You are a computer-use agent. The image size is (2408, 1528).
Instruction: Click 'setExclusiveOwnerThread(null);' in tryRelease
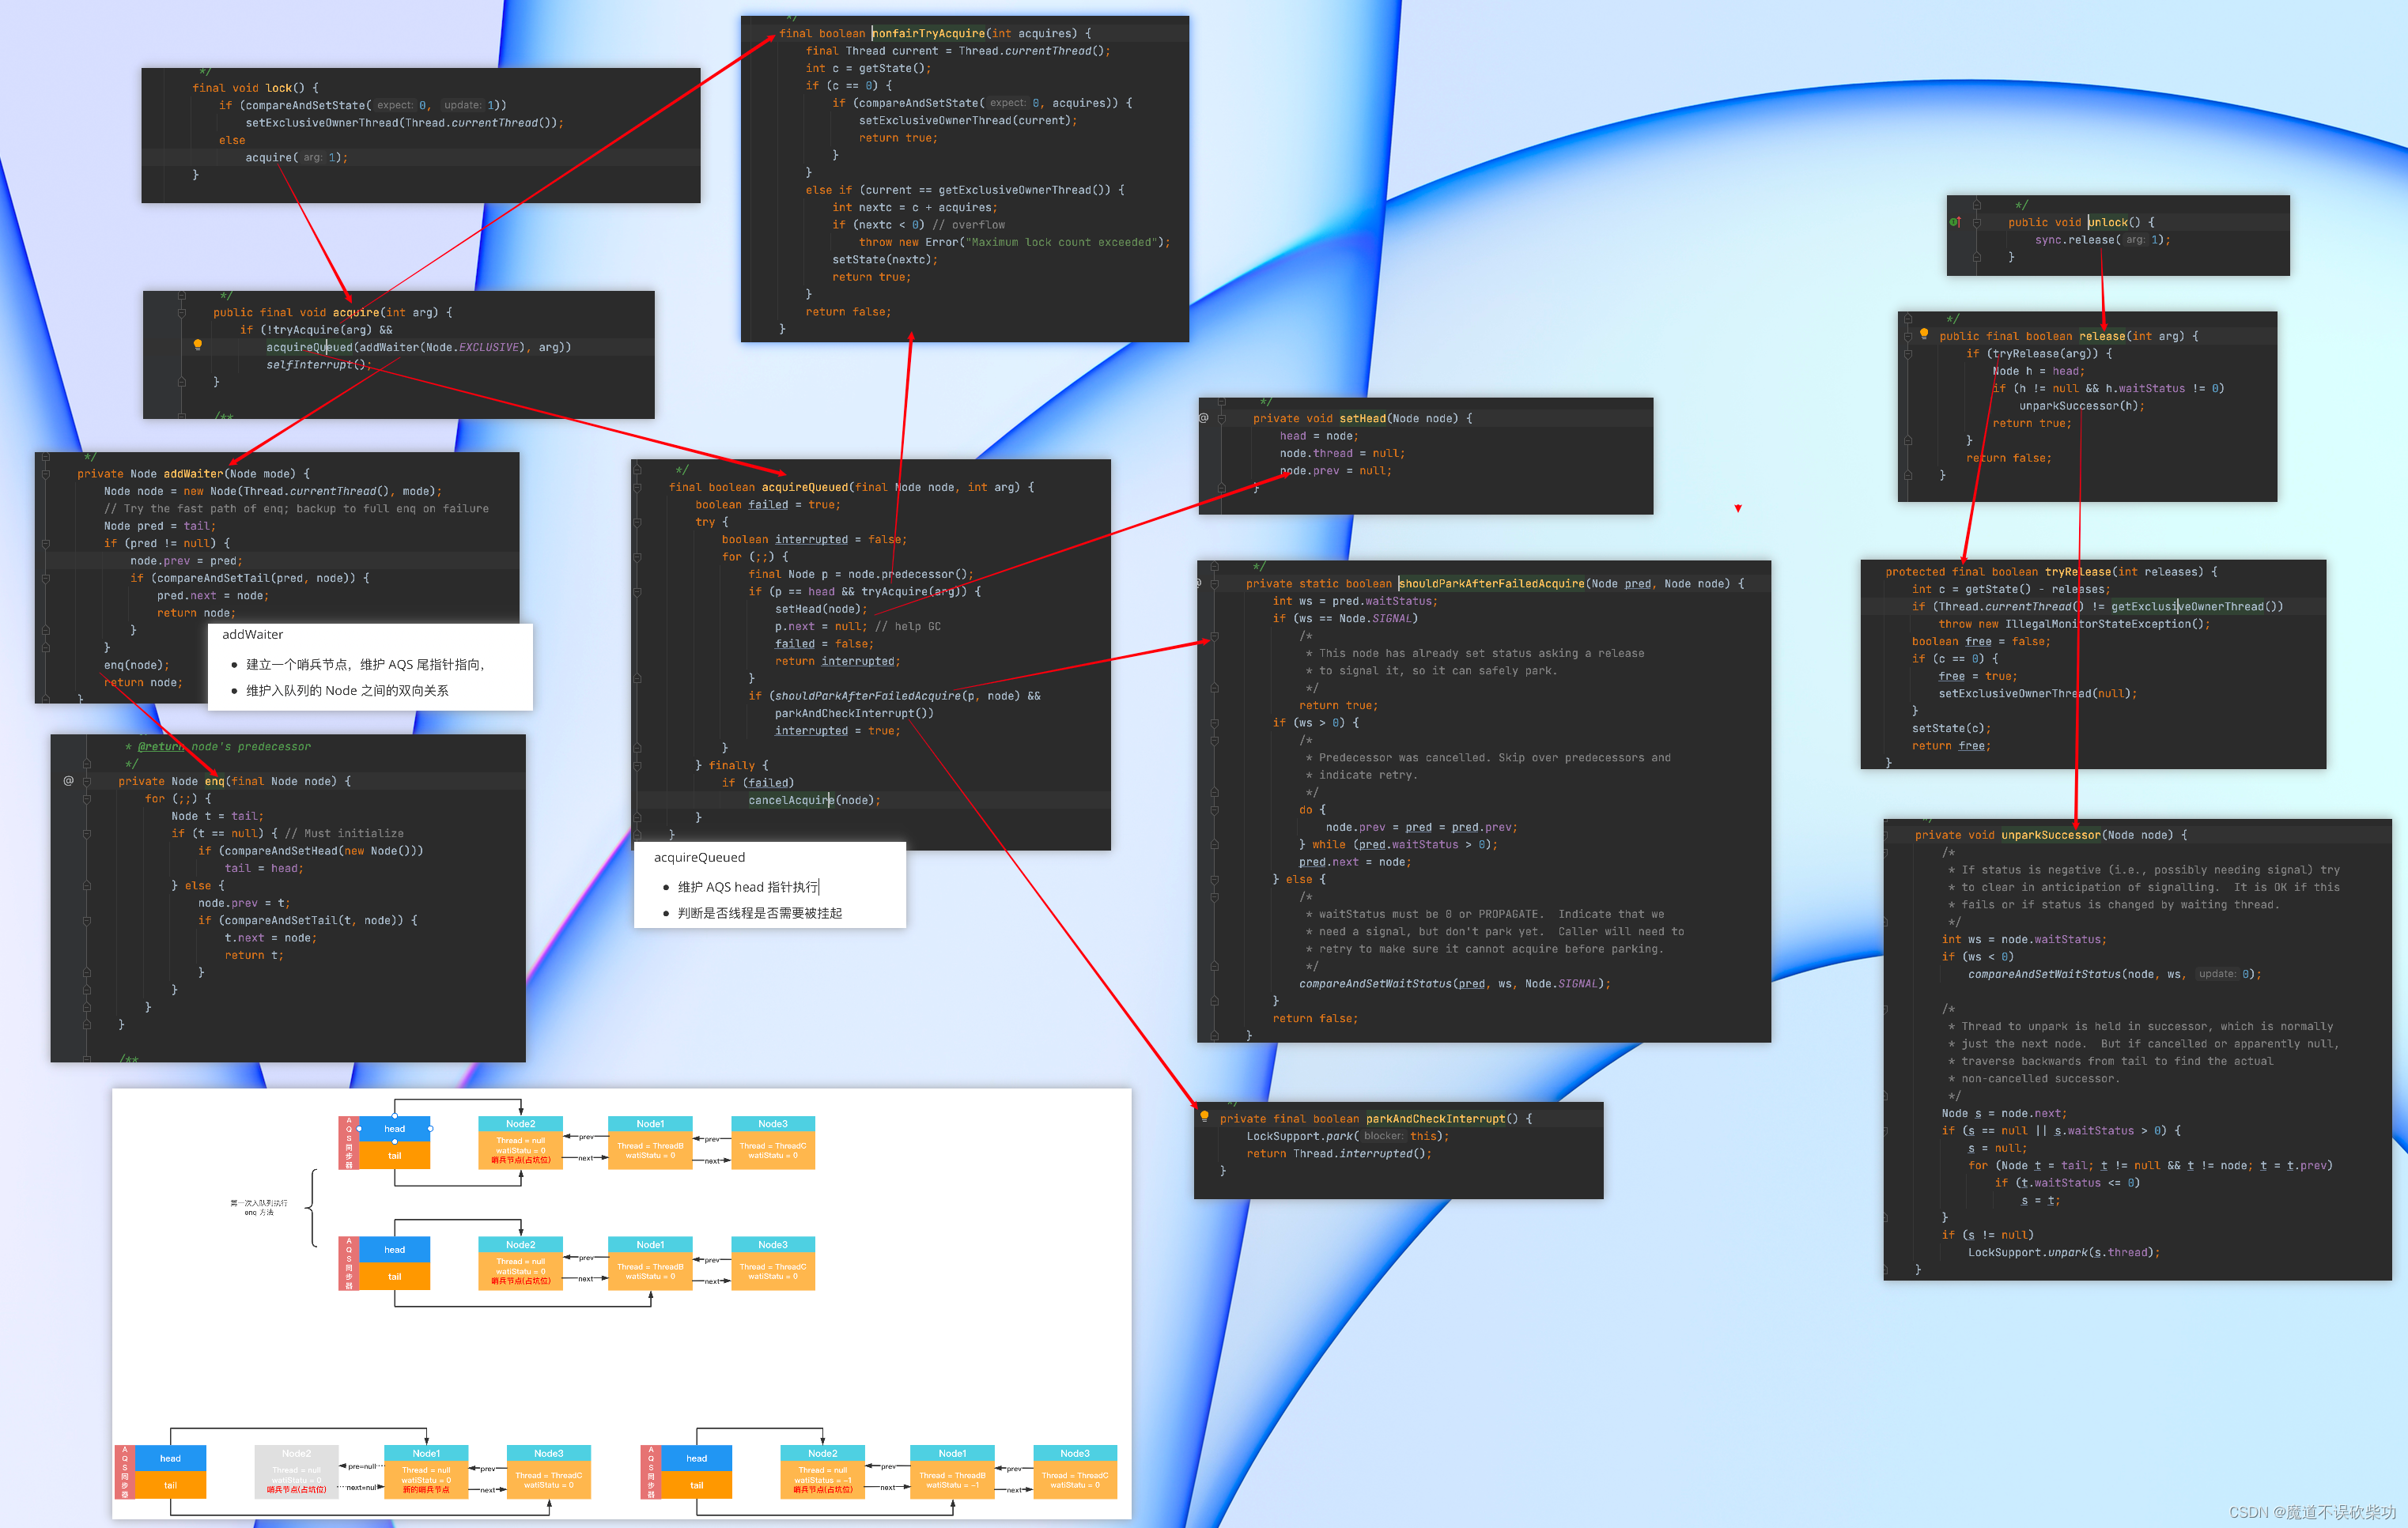click(2037, 695)
